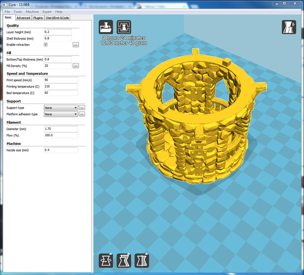304x275 pixels.
Task: Click the Layer height input field
Action: coord(58,32)
